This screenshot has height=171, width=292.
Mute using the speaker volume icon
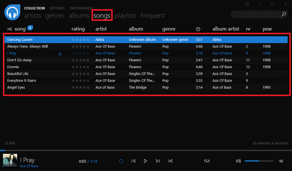pos(238,161)
